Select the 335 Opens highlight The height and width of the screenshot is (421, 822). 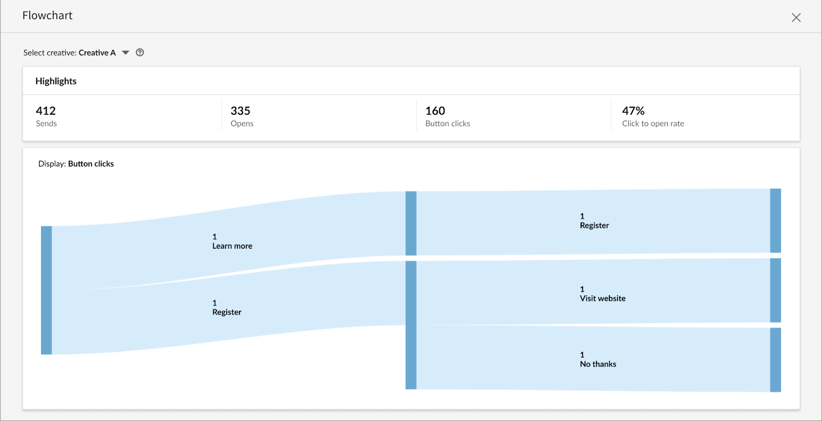(x=241, y=117)
